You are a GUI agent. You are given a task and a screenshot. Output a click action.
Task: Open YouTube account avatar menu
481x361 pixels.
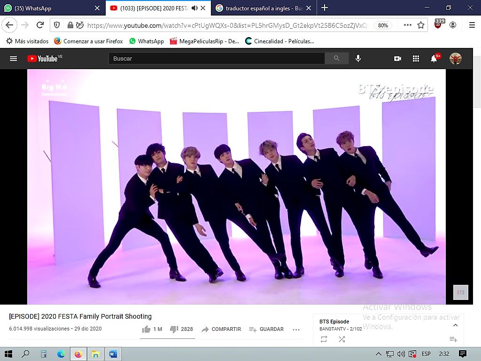point(456,58)
